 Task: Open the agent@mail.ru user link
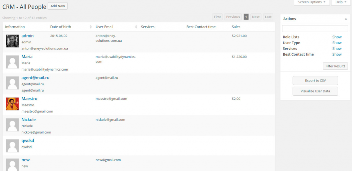point(35,78)
